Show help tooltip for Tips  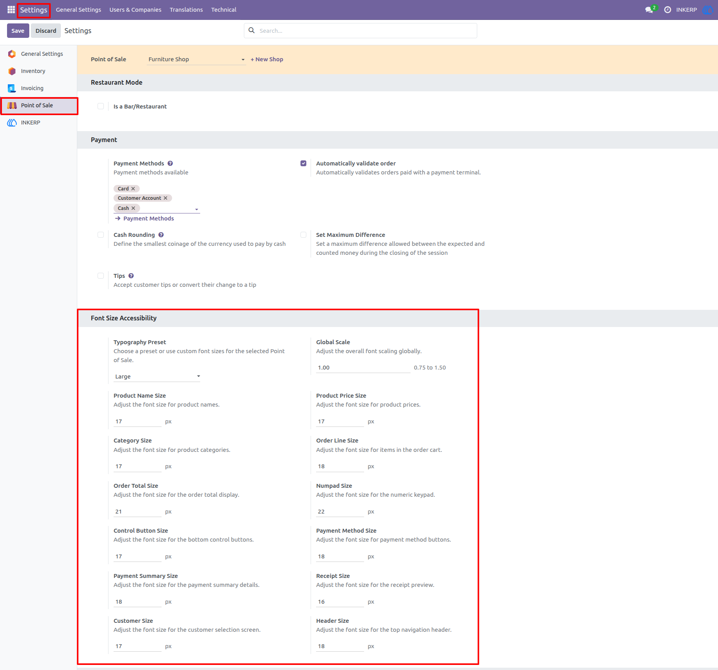coord(131,276)
